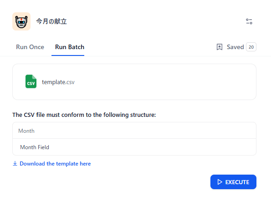Screen dimensions: 271x206
Task: Click the app title 今月の献立
Action: [51, 21]
